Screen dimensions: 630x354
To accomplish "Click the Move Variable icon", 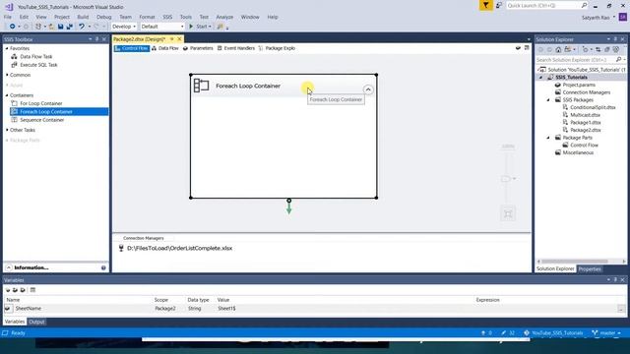I will click(x=16, y=290).
